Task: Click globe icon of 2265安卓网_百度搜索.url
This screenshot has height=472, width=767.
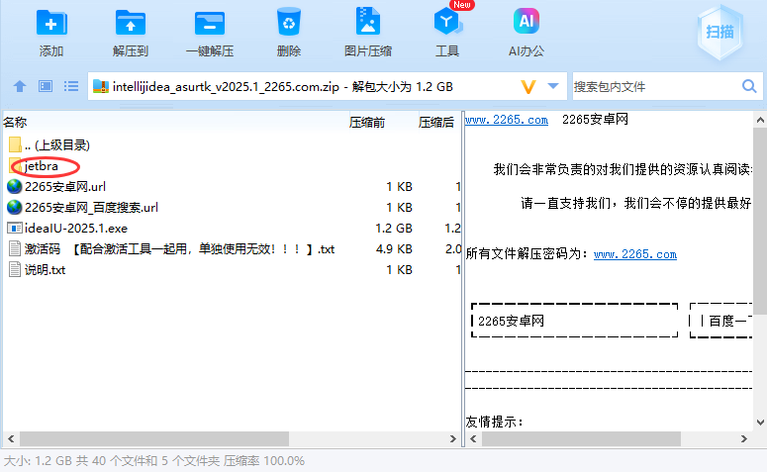Action: click(x=15, y=208)
